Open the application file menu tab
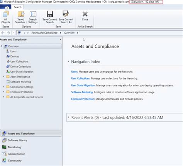 coord(5,7)
